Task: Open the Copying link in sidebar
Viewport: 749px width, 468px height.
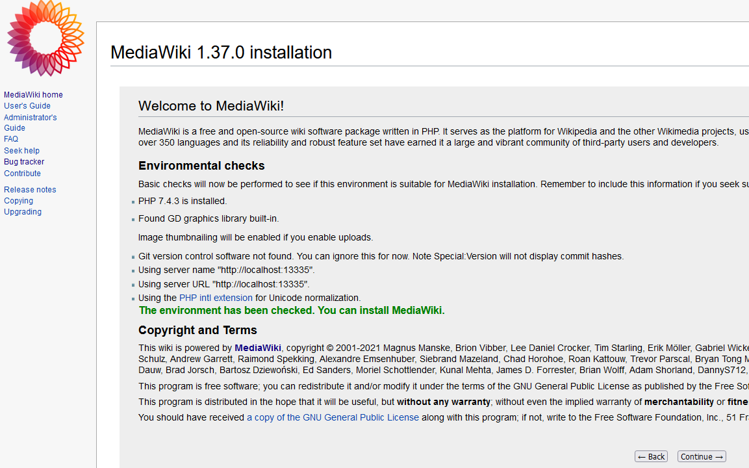Action: 18,201
